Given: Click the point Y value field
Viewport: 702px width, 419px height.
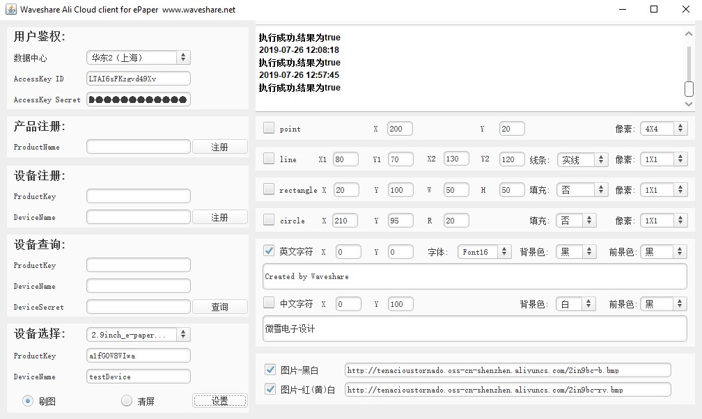Looking at the screenshot, I should pyautogui.click(x=512, y=129).
